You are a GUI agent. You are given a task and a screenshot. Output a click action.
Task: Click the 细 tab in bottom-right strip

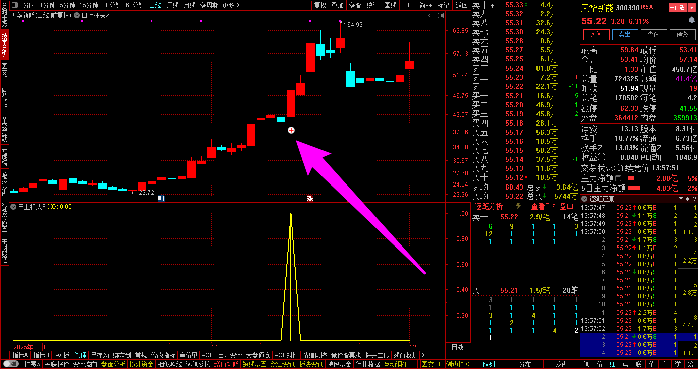pos(612,364)
